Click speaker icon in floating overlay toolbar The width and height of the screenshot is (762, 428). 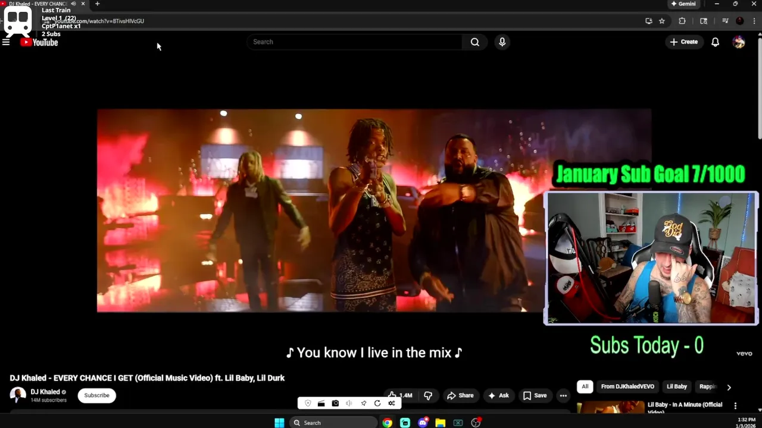[x=349, y=403]
